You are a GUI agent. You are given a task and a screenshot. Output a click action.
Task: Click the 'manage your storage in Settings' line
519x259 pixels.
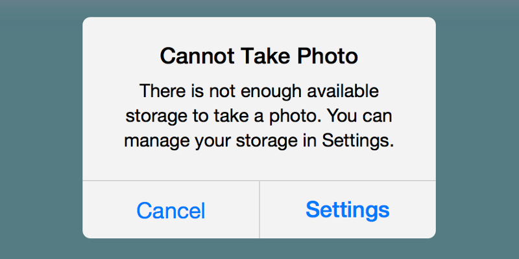click(259, 141)
